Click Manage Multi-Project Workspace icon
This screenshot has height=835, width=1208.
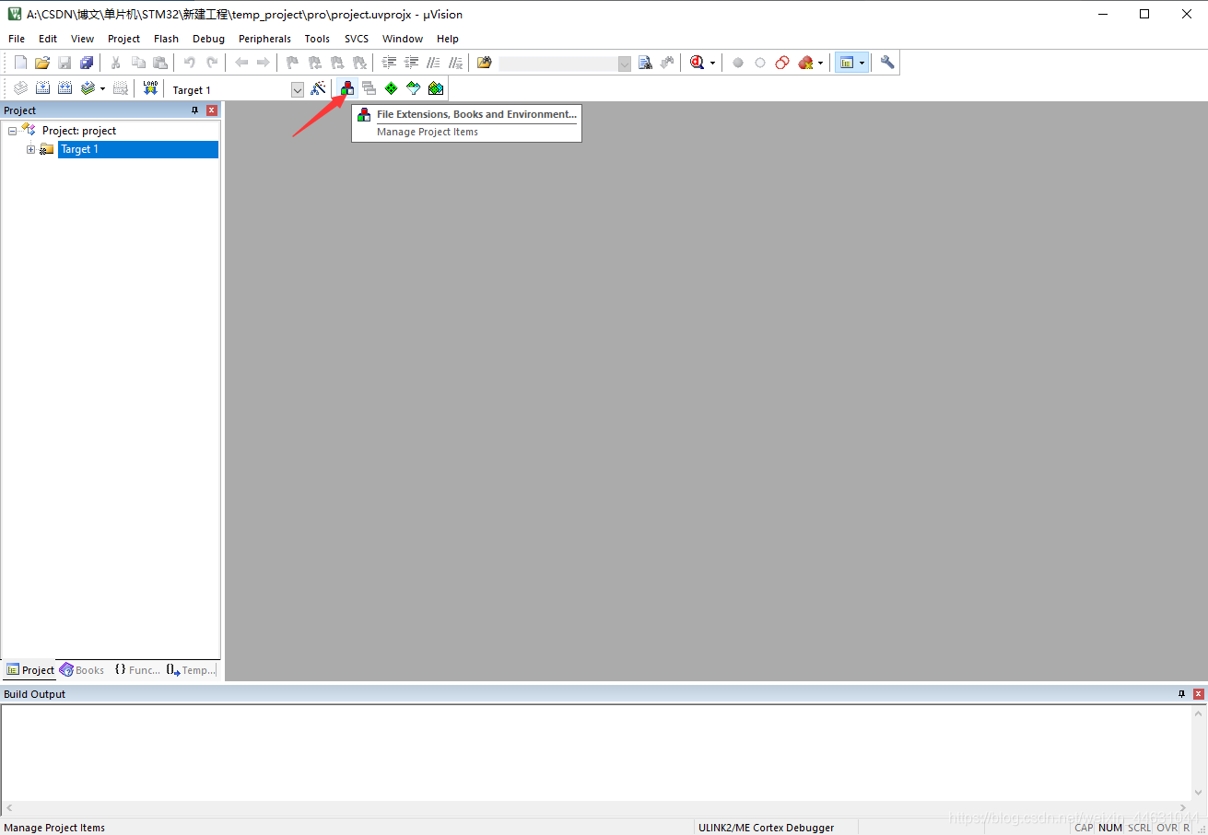pos(369,88)
